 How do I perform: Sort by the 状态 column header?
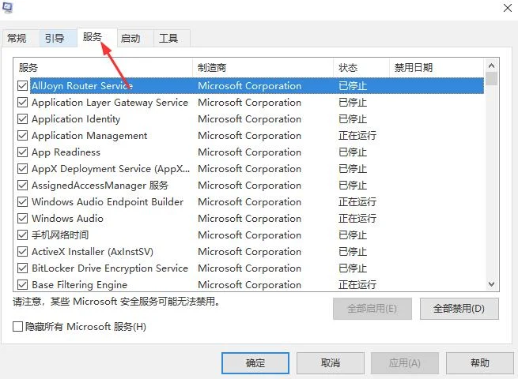pos(361,68)
